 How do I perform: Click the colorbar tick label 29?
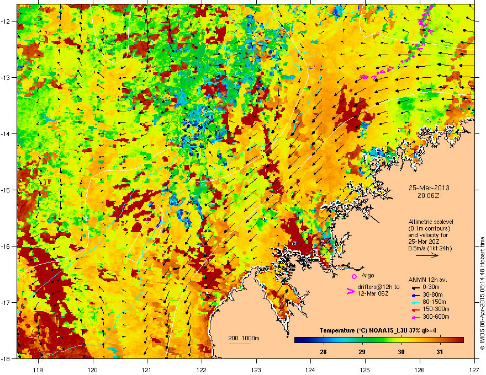pos(362,352)
